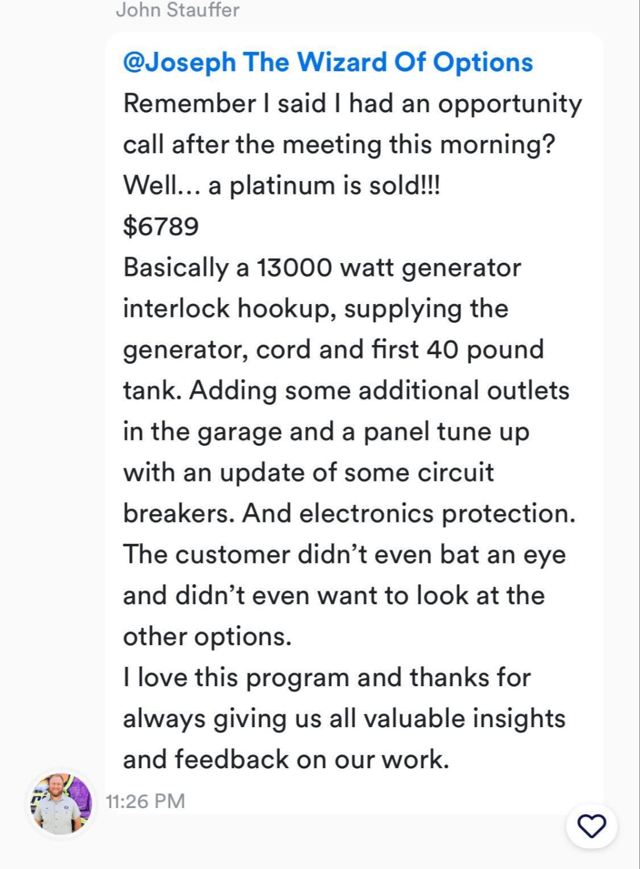Click the "Remember I said I had an opportunity" line
640x869 pixels.
pyautogui.click(x=353, y=104)
